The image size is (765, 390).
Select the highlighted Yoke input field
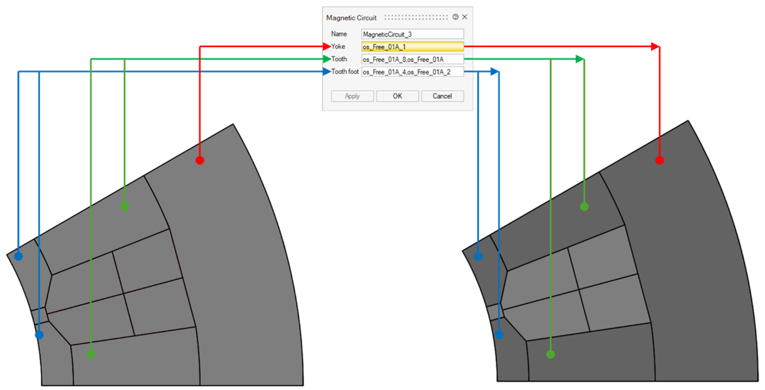pyautogui.click(x=412, y=47)
